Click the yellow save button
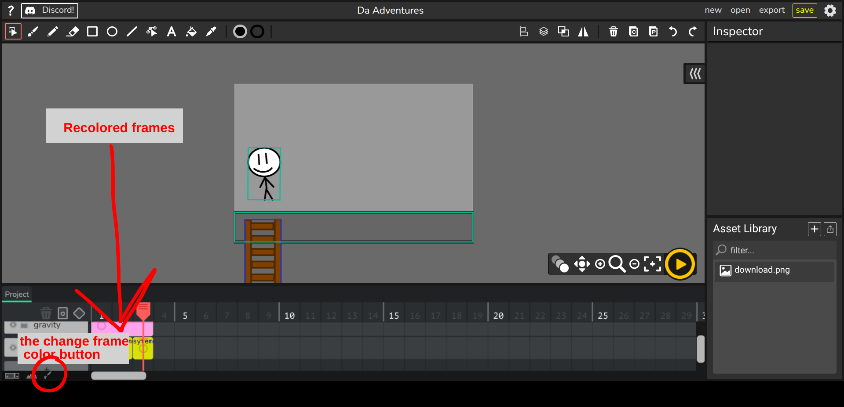This screenshot has width=844, height=407. [804, 10]
